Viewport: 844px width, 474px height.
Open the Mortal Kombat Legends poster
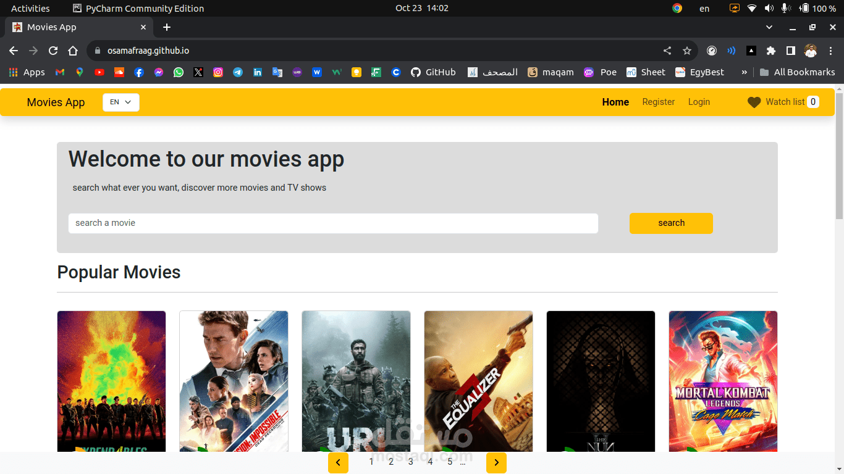coord(723,381)
